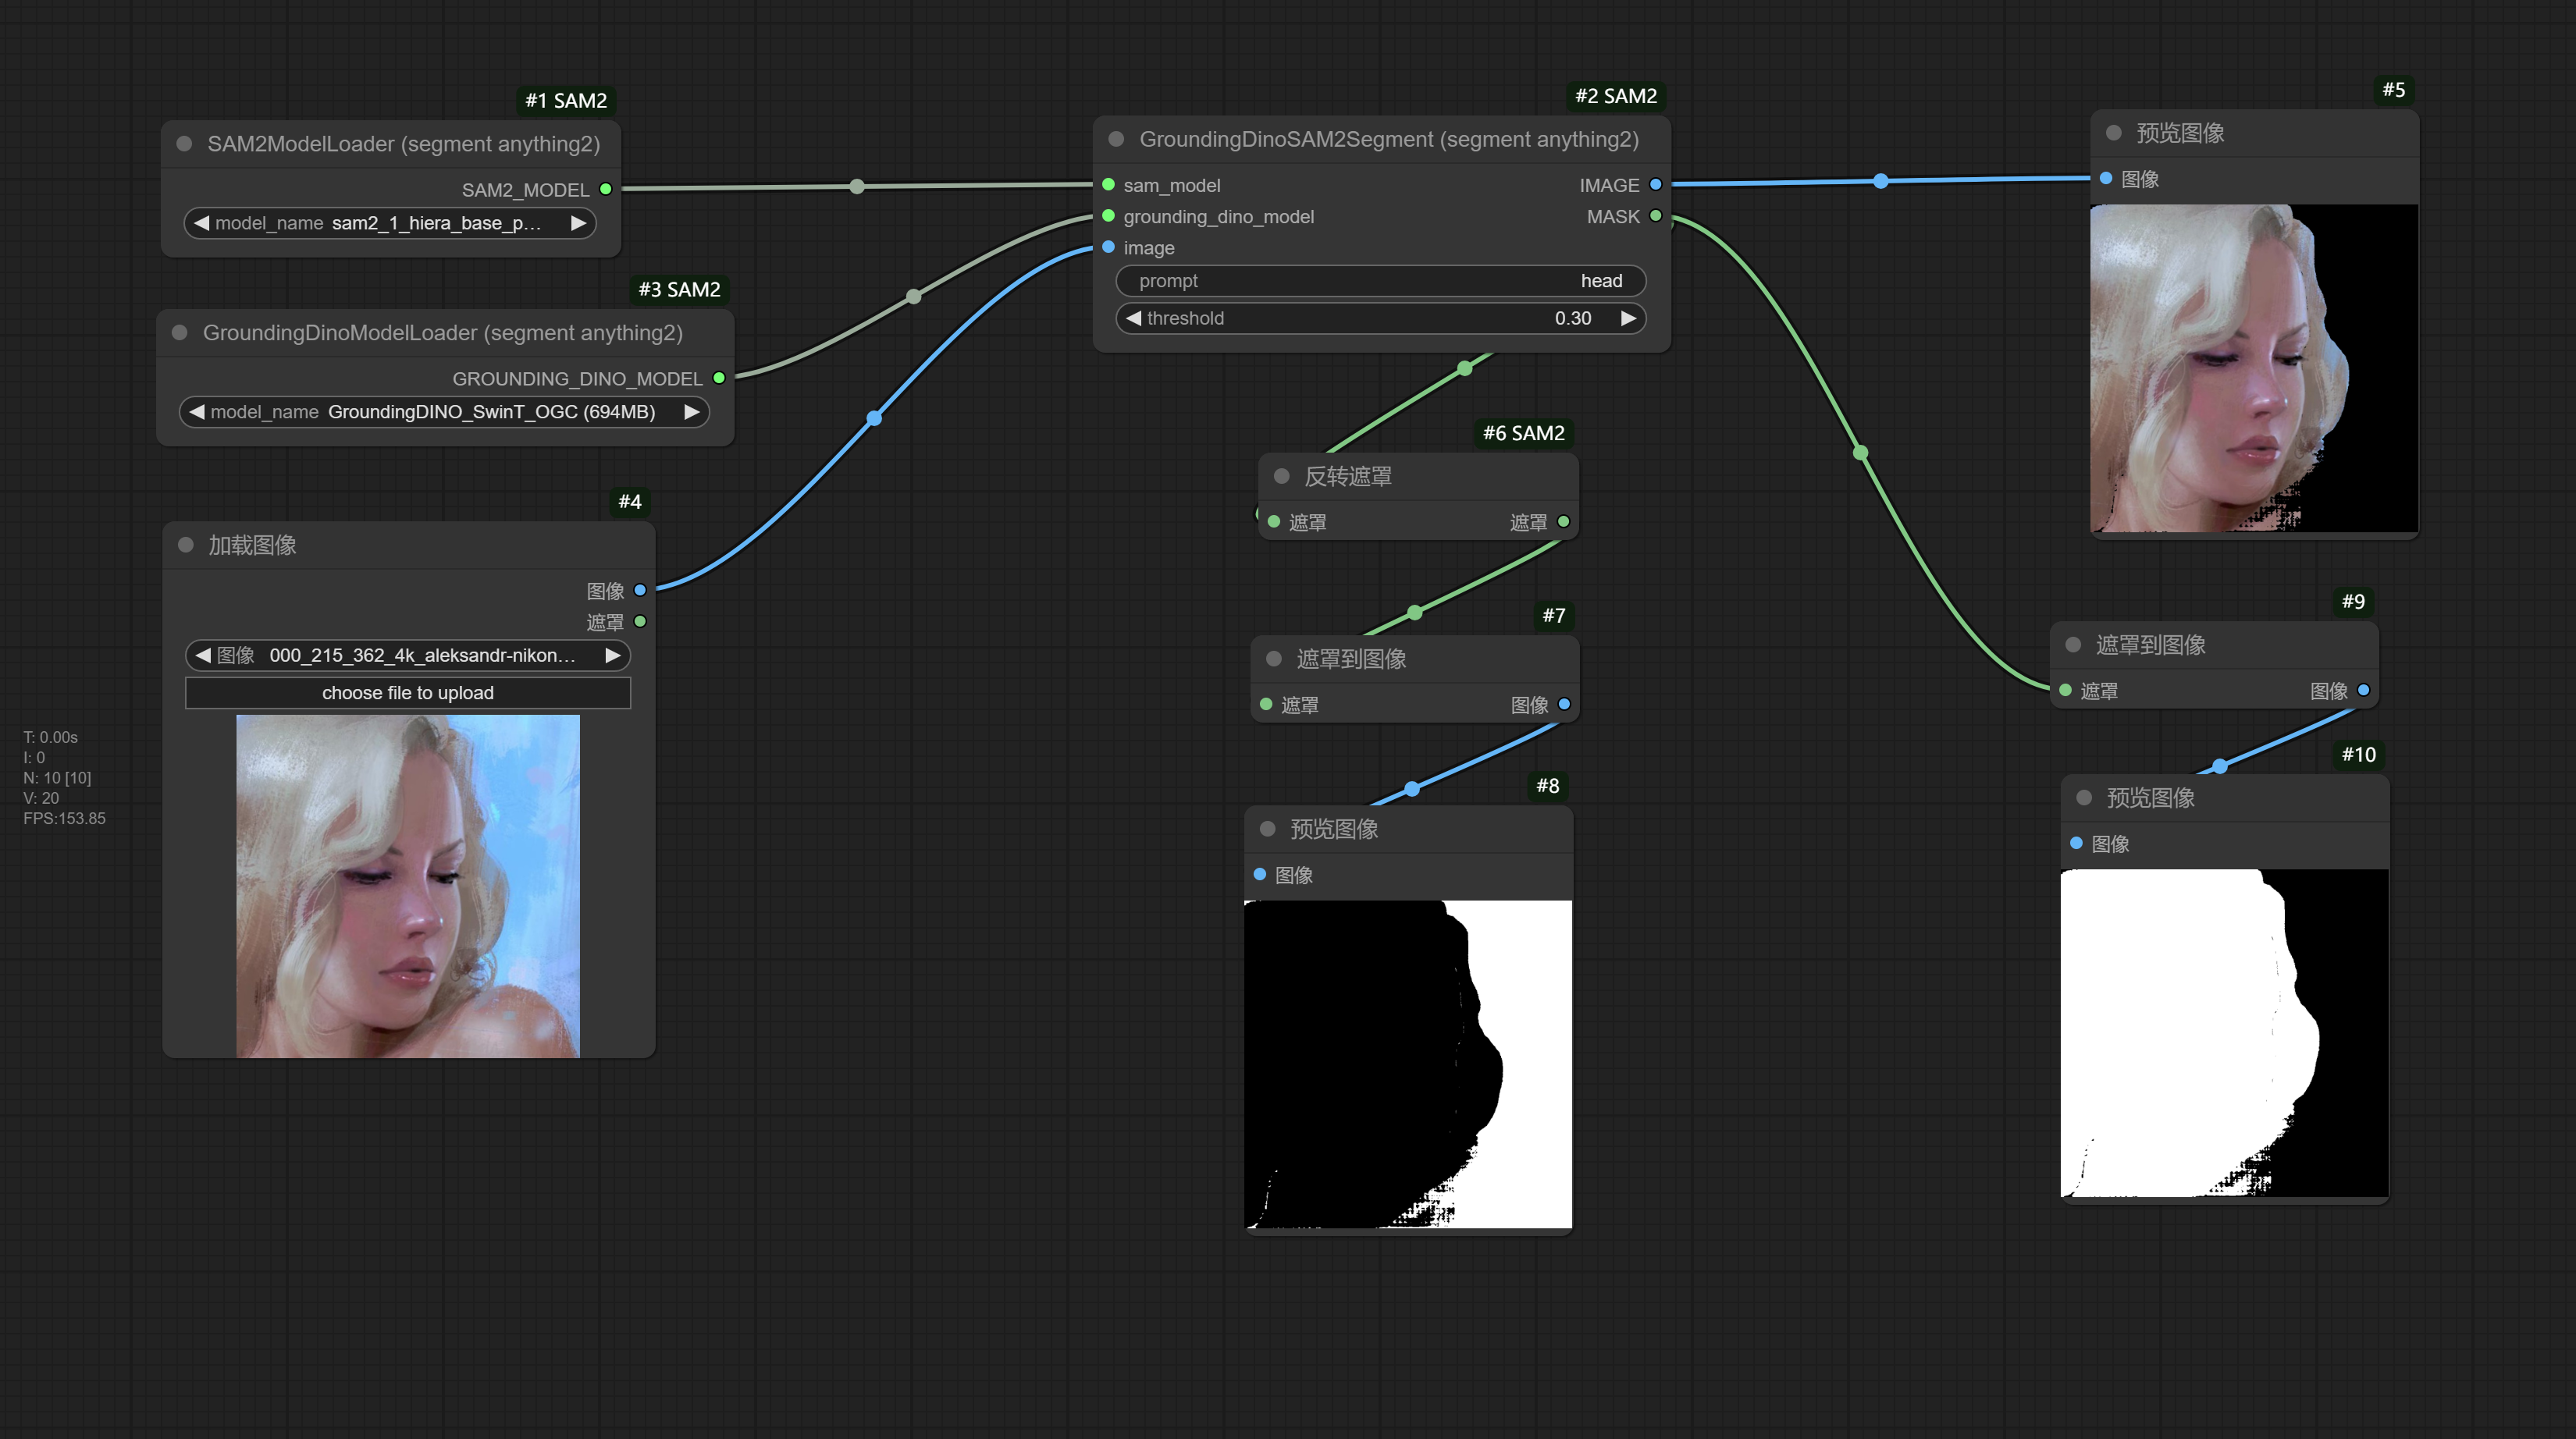Click the FPS:153.85 status text
This screenshot has height=1439, width=2576.
tap(64, 818)
